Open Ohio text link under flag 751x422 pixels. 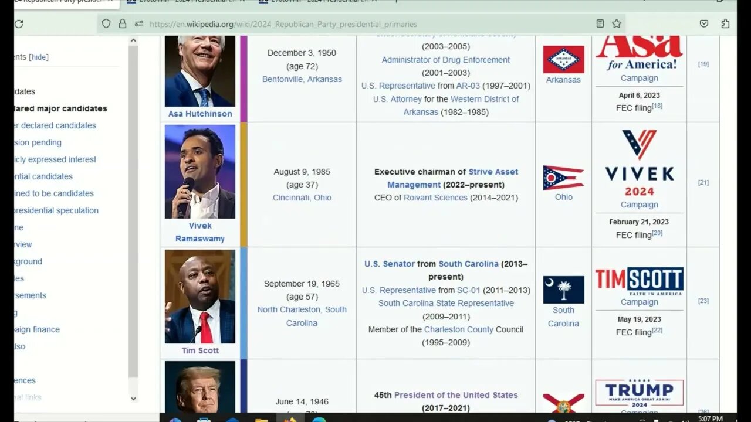(563, 197)
